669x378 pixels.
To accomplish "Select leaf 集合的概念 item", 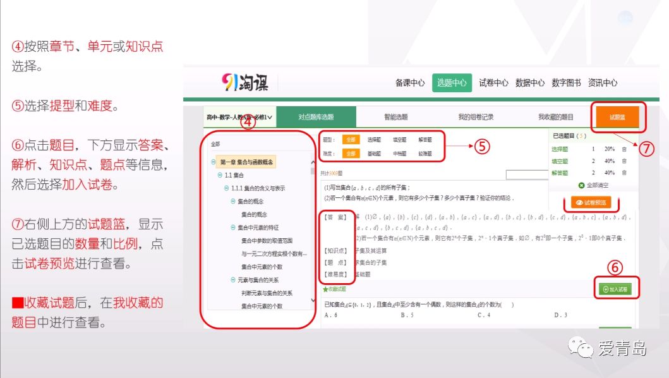I will coord(254,214).
